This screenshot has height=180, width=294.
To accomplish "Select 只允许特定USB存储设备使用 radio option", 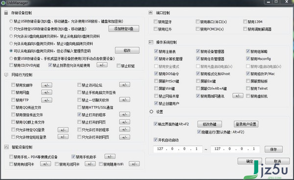I will point(11,29).
